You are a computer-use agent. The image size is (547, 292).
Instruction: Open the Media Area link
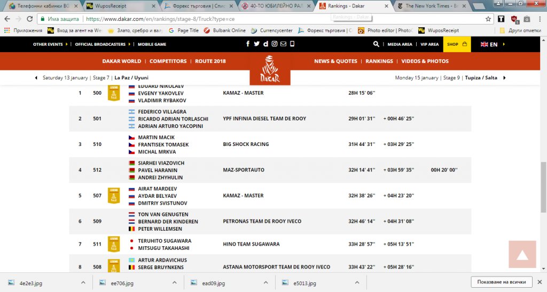coord(400,44)
